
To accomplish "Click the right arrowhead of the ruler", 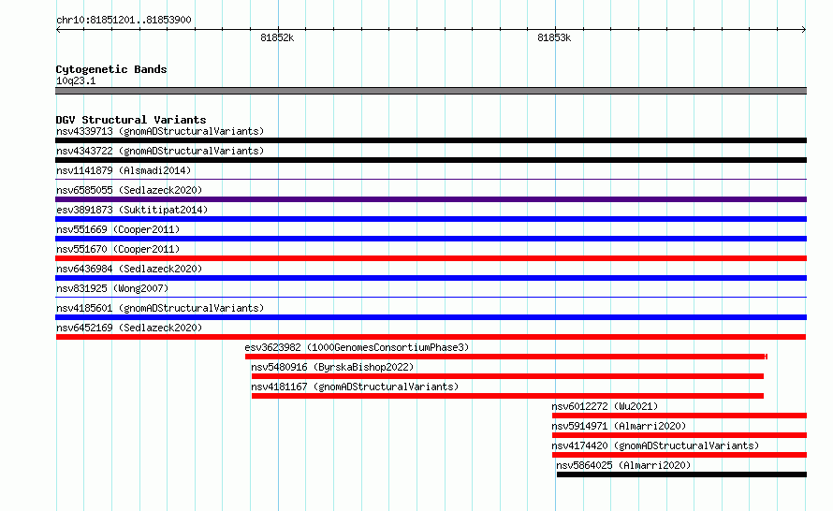I will point(804,30).
